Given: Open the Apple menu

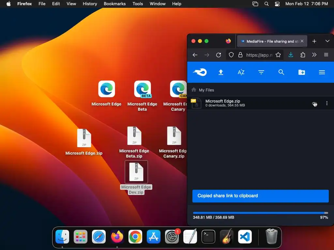Looking at the screenshot, I should (8, 4).
